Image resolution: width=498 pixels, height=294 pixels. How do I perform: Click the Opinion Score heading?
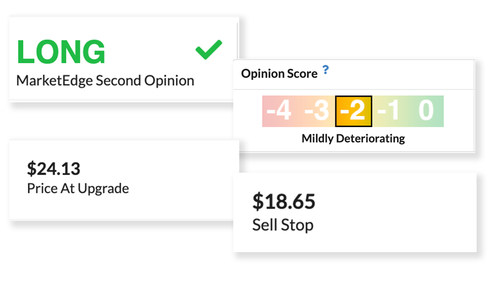click(279, 74)
